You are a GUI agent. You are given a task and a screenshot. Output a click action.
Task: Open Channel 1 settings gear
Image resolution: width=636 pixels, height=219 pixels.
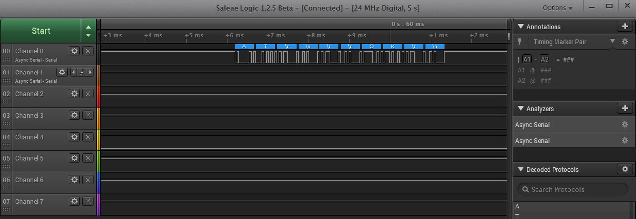[62, 72]
